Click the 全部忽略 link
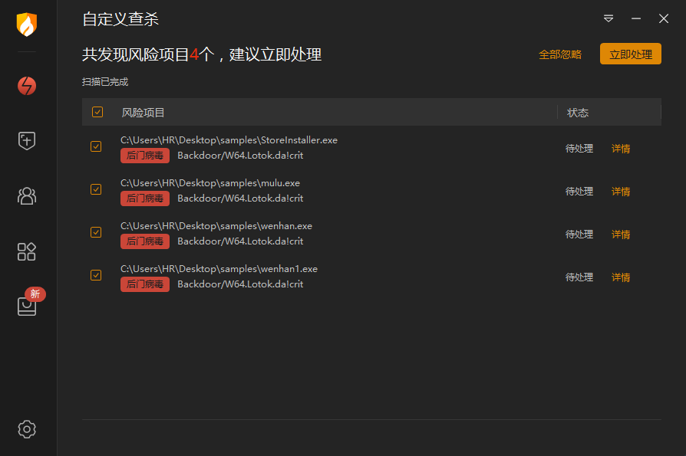The height and width of the screenshot is (456, 686). point(560,54)
